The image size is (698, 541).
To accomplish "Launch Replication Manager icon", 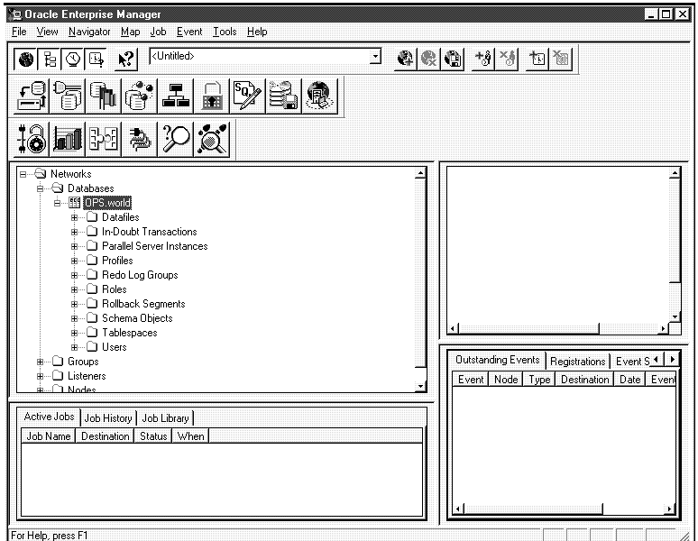I will tap(140, 96).
